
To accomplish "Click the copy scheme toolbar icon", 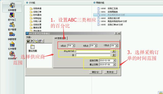I will (36, 41).
